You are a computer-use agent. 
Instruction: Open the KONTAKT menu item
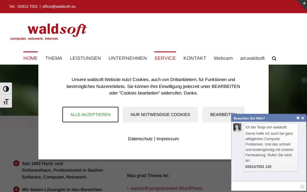point(195,58)
